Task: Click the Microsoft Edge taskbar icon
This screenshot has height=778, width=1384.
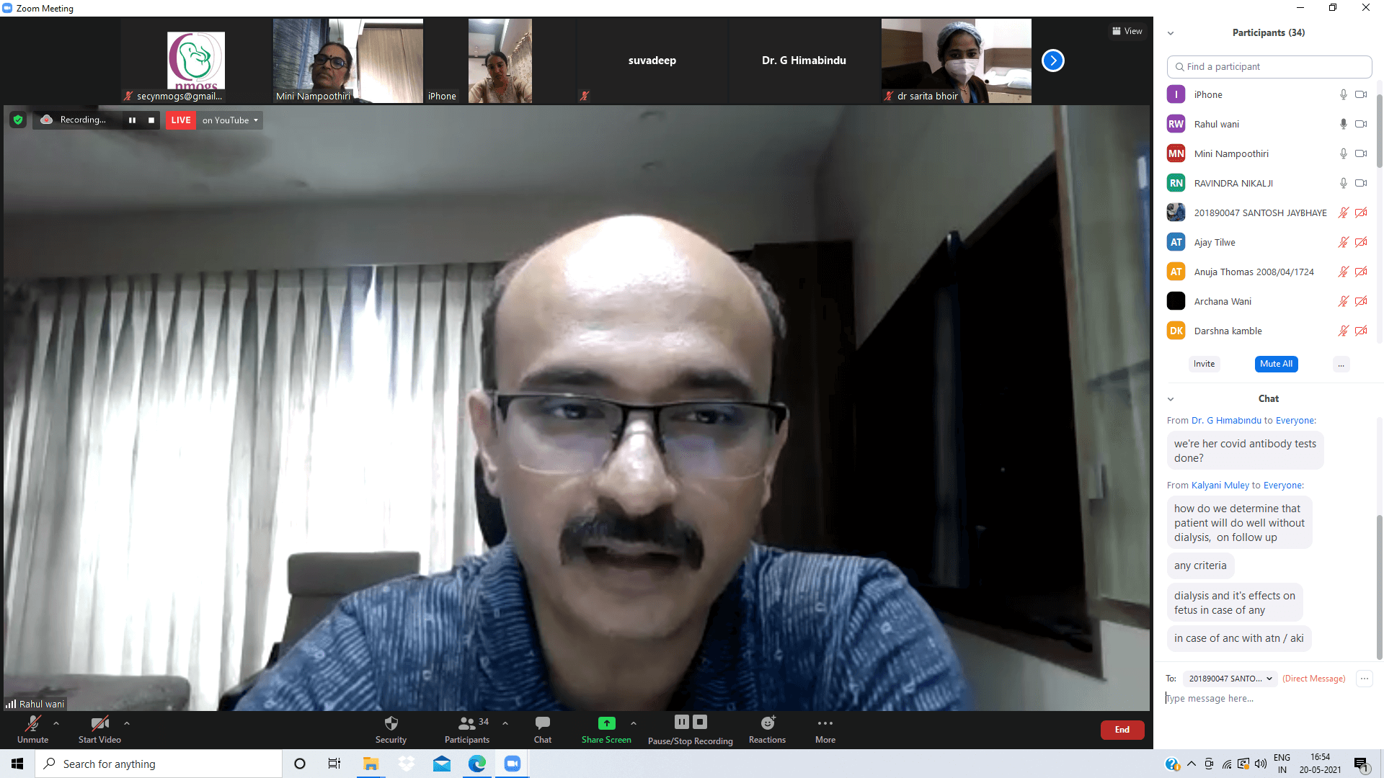Action: click(477, 764)
